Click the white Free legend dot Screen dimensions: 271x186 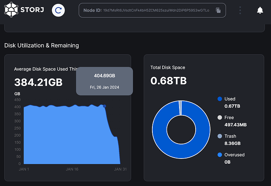(220, 117)
